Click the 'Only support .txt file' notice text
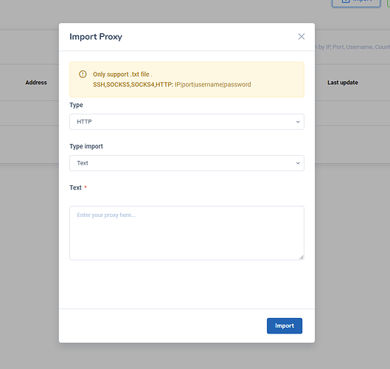Screen dimensions: 390x369 122,75
